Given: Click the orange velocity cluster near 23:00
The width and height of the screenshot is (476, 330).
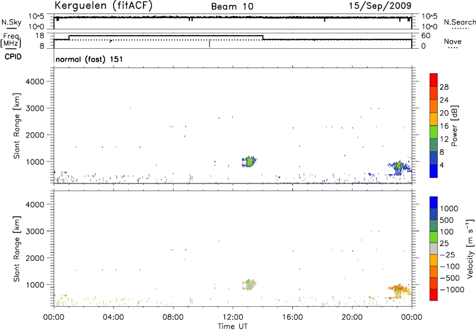Looking at the screenshot, I should tap(399, 289).
